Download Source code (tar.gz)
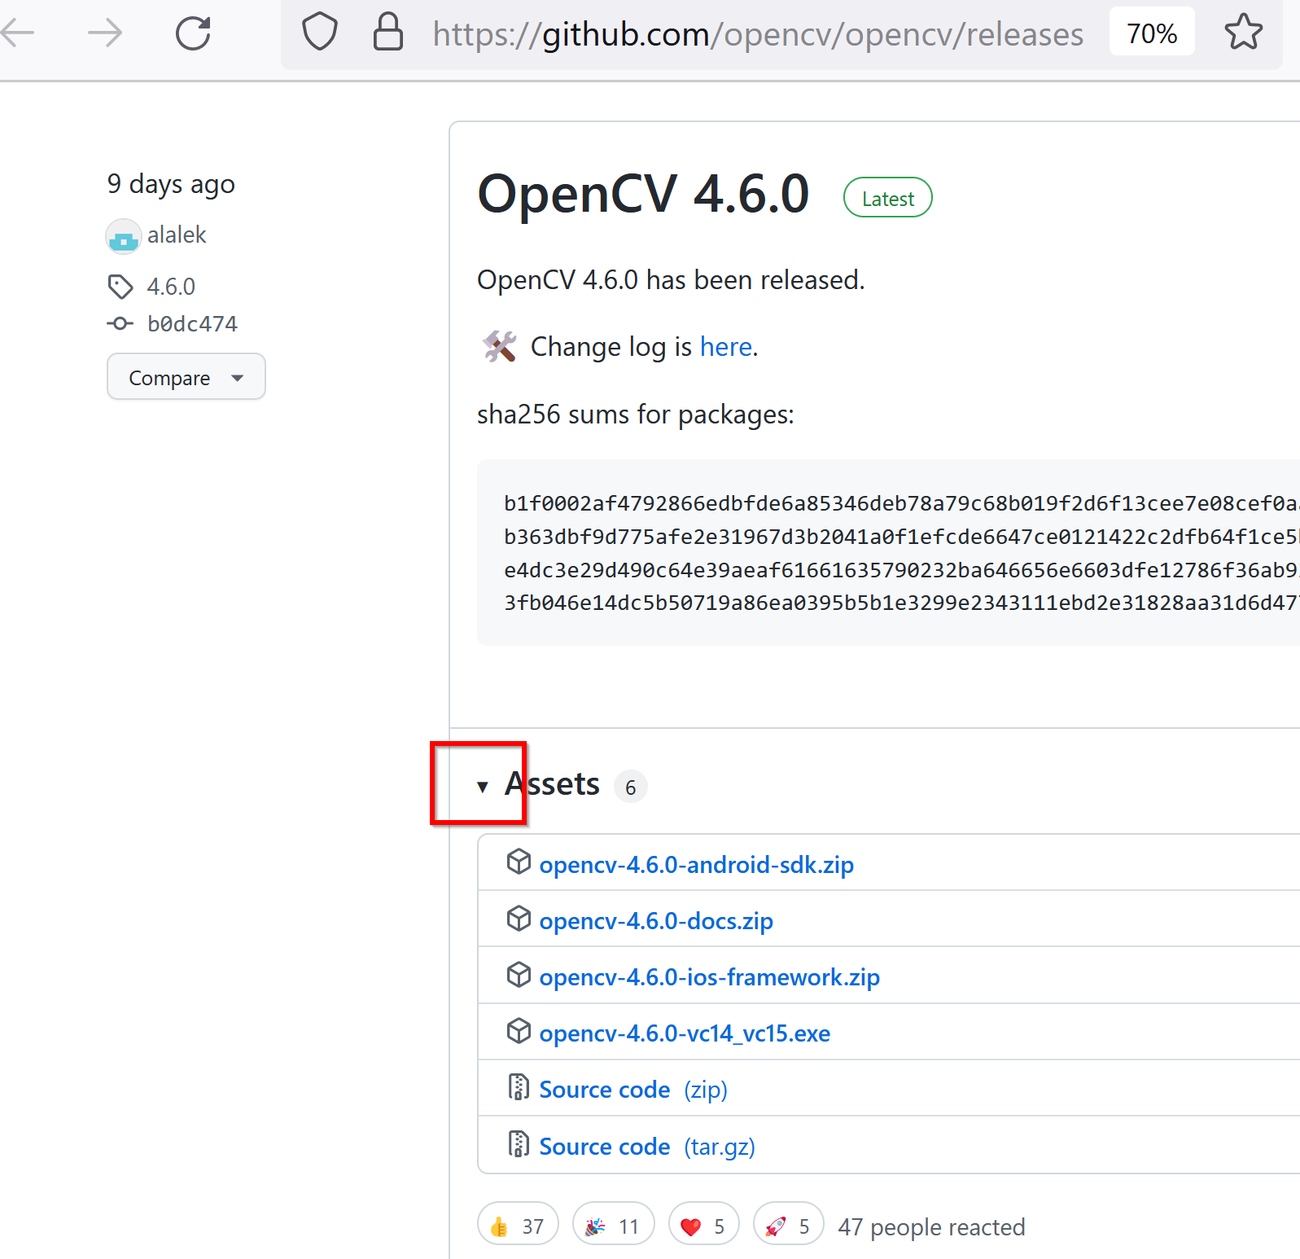Image resolution: width=1300 pixels, height=1259 pixels. coord(647,1147)
